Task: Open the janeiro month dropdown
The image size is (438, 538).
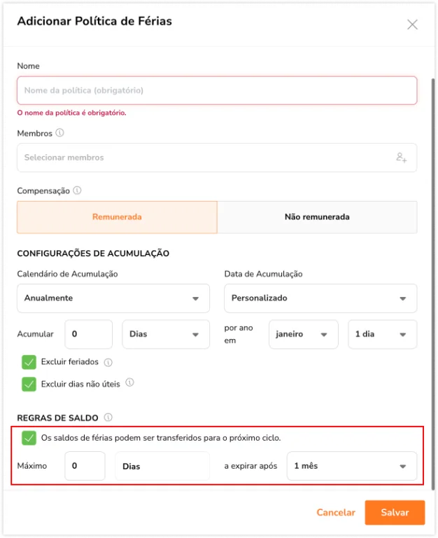Action: click(x=304, y=334)
